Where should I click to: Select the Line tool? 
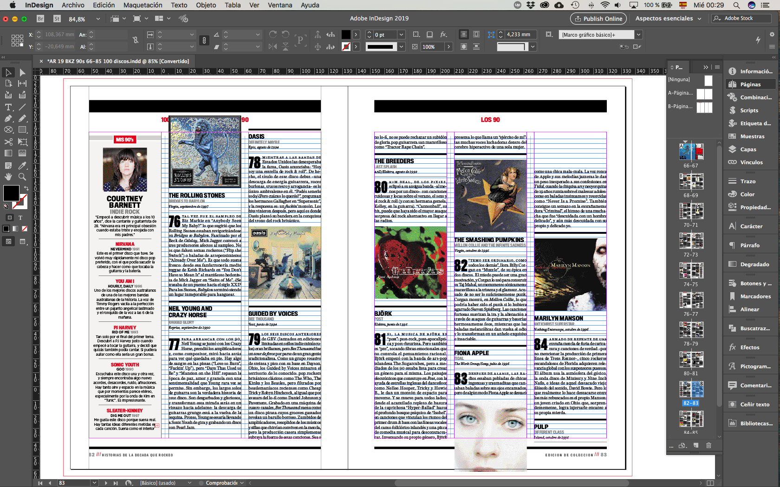pyautogui.click(x=22, y=107)
